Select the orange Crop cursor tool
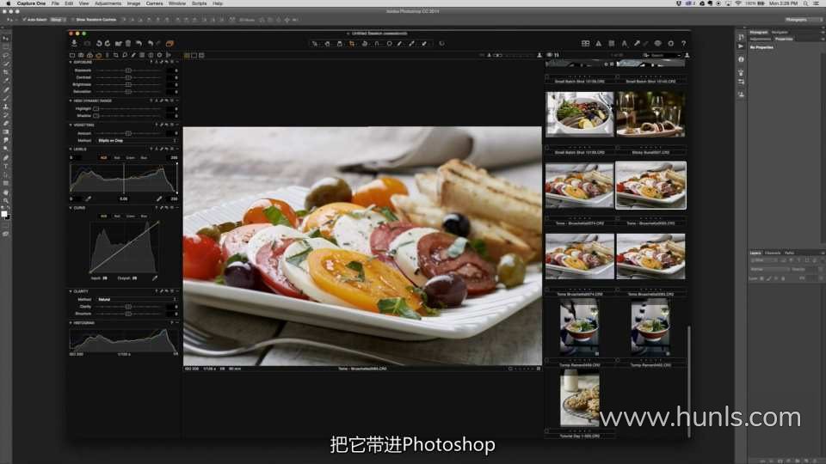Image resolution: width=826 pixels, height=464 pixels. click(x=352, y=44)
